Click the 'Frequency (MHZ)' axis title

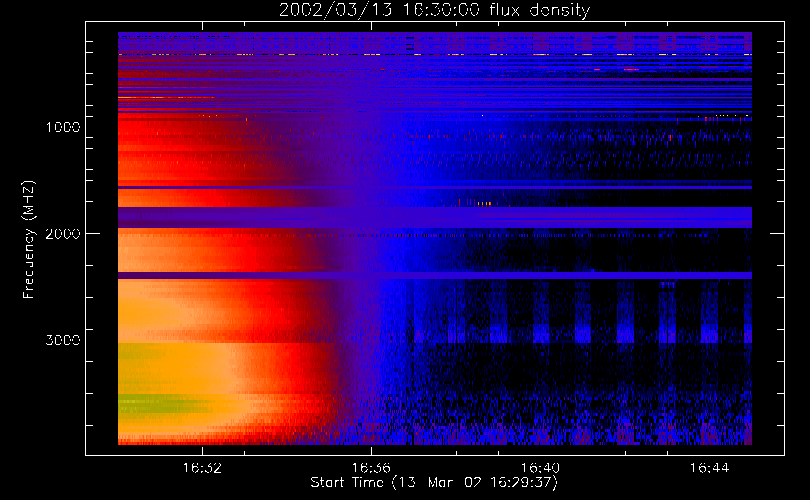29,239
